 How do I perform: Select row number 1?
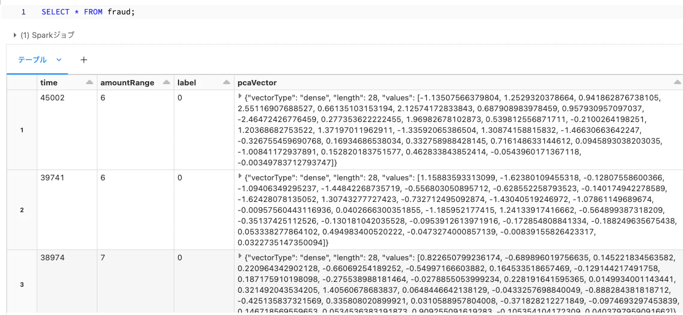22,130
